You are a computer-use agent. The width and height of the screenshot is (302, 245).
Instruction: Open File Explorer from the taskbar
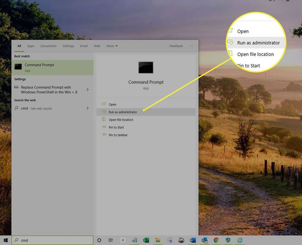(x=158, y=240)
